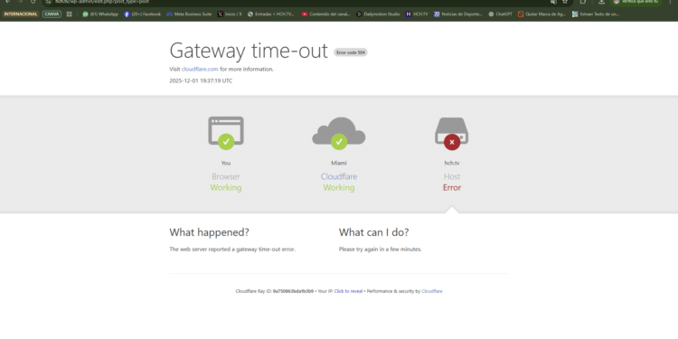Click the Cloudflare Ray ID value
The image size is (678, 339).
[293, 291]
